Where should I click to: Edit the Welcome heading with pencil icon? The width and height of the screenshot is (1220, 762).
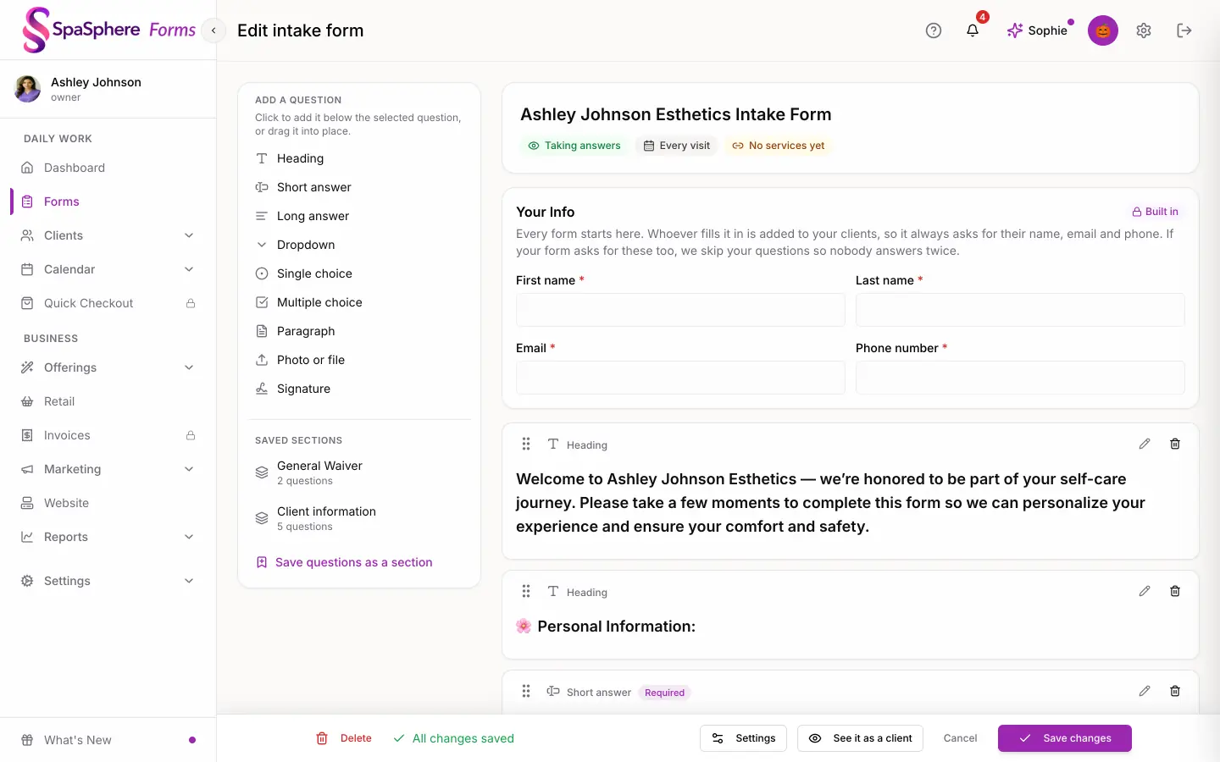[1145, 444]
